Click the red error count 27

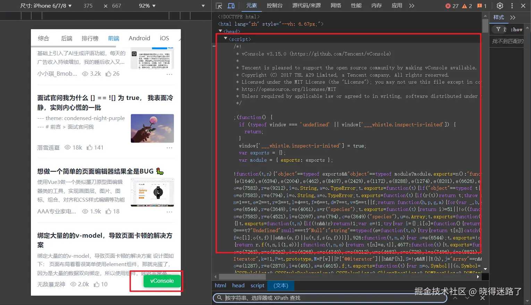(x=452, y=6)
